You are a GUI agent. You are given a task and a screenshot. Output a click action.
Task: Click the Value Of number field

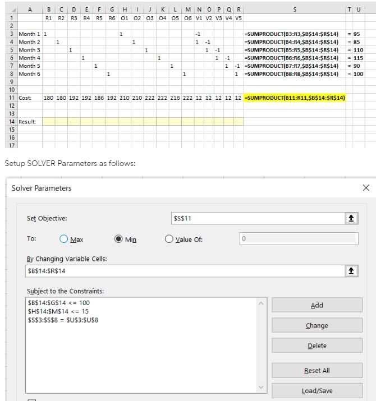click(299, 238)
